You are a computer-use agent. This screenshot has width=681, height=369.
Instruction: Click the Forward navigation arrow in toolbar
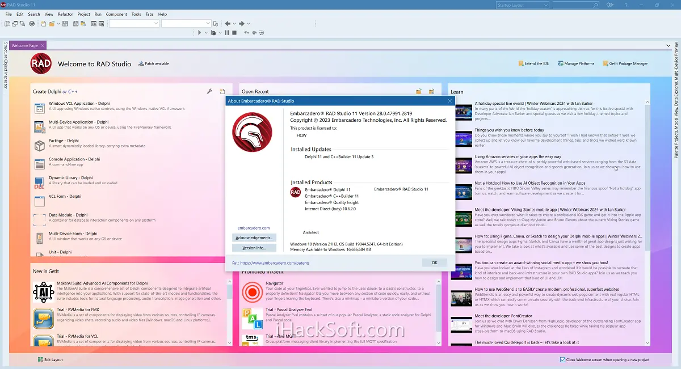pyautogui.click(x=242, y=24)
